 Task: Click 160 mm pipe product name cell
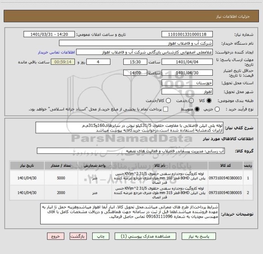coord(160,178)
